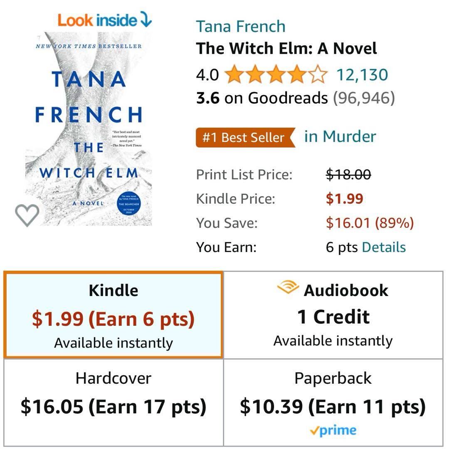Click the Goodreads rating line
The width and height of the screenshot is (449, 449).
(295, 98)
